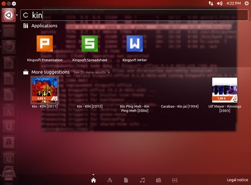Open the system settings gear menu
The height and width of the screenshot is (185, 251).
pos(246,3)
